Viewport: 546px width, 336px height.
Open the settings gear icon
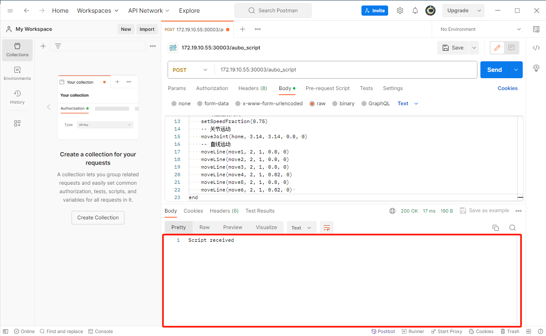tap(400, 11)
